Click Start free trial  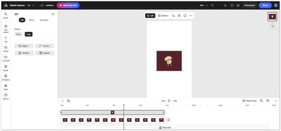[x=68, y=5]
